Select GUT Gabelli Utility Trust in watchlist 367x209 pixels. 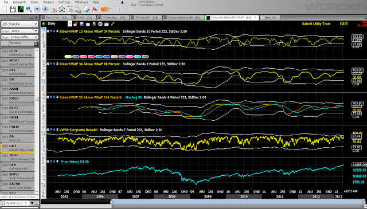(x=18, y=148)
